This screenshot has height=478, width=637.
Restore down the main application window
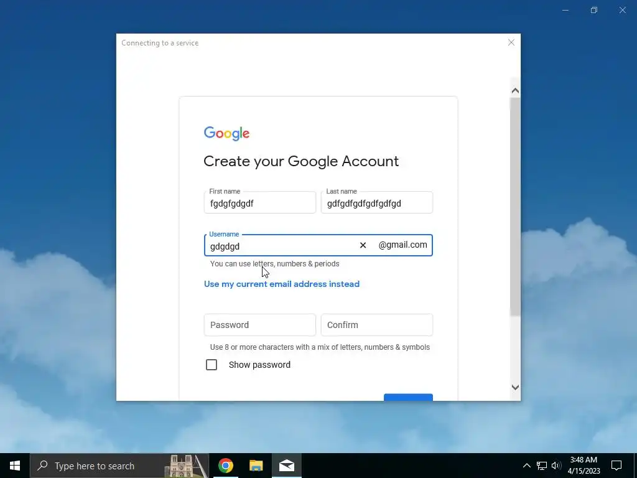tap(594, 10)
